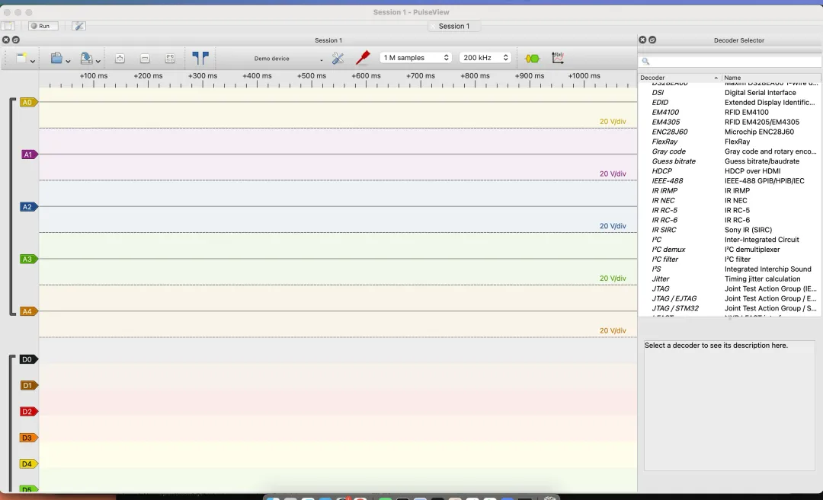Viewport: 823px width, 500px height.
Task: Expand the open file dropdown arrow
Action: tap(68, 62)
